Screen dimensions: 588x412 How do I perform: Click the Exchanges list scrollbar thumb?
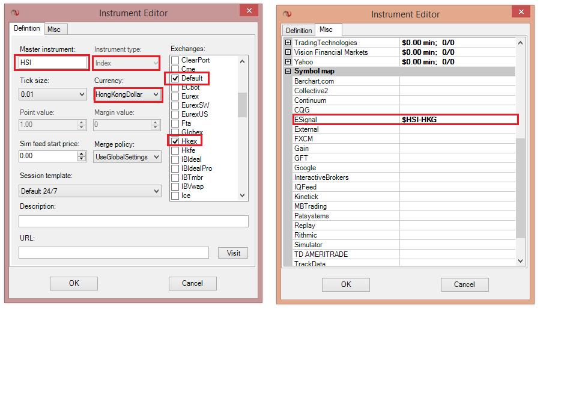pos(242,105)
